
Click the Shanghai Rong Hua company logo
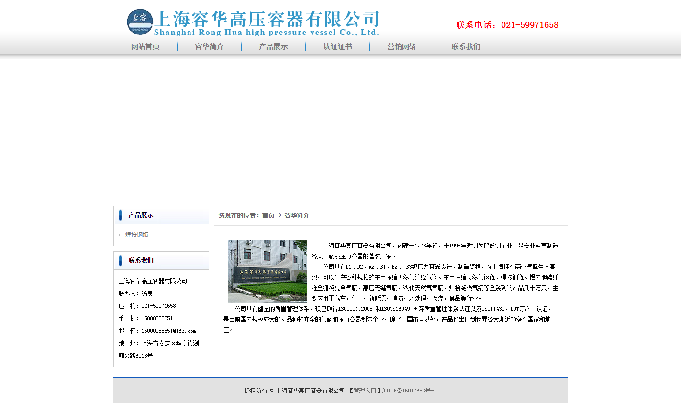[253, 22]
